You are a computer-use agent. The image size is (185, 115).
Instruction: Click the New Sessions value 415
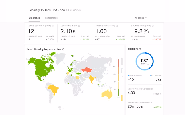tap(131, 79)
